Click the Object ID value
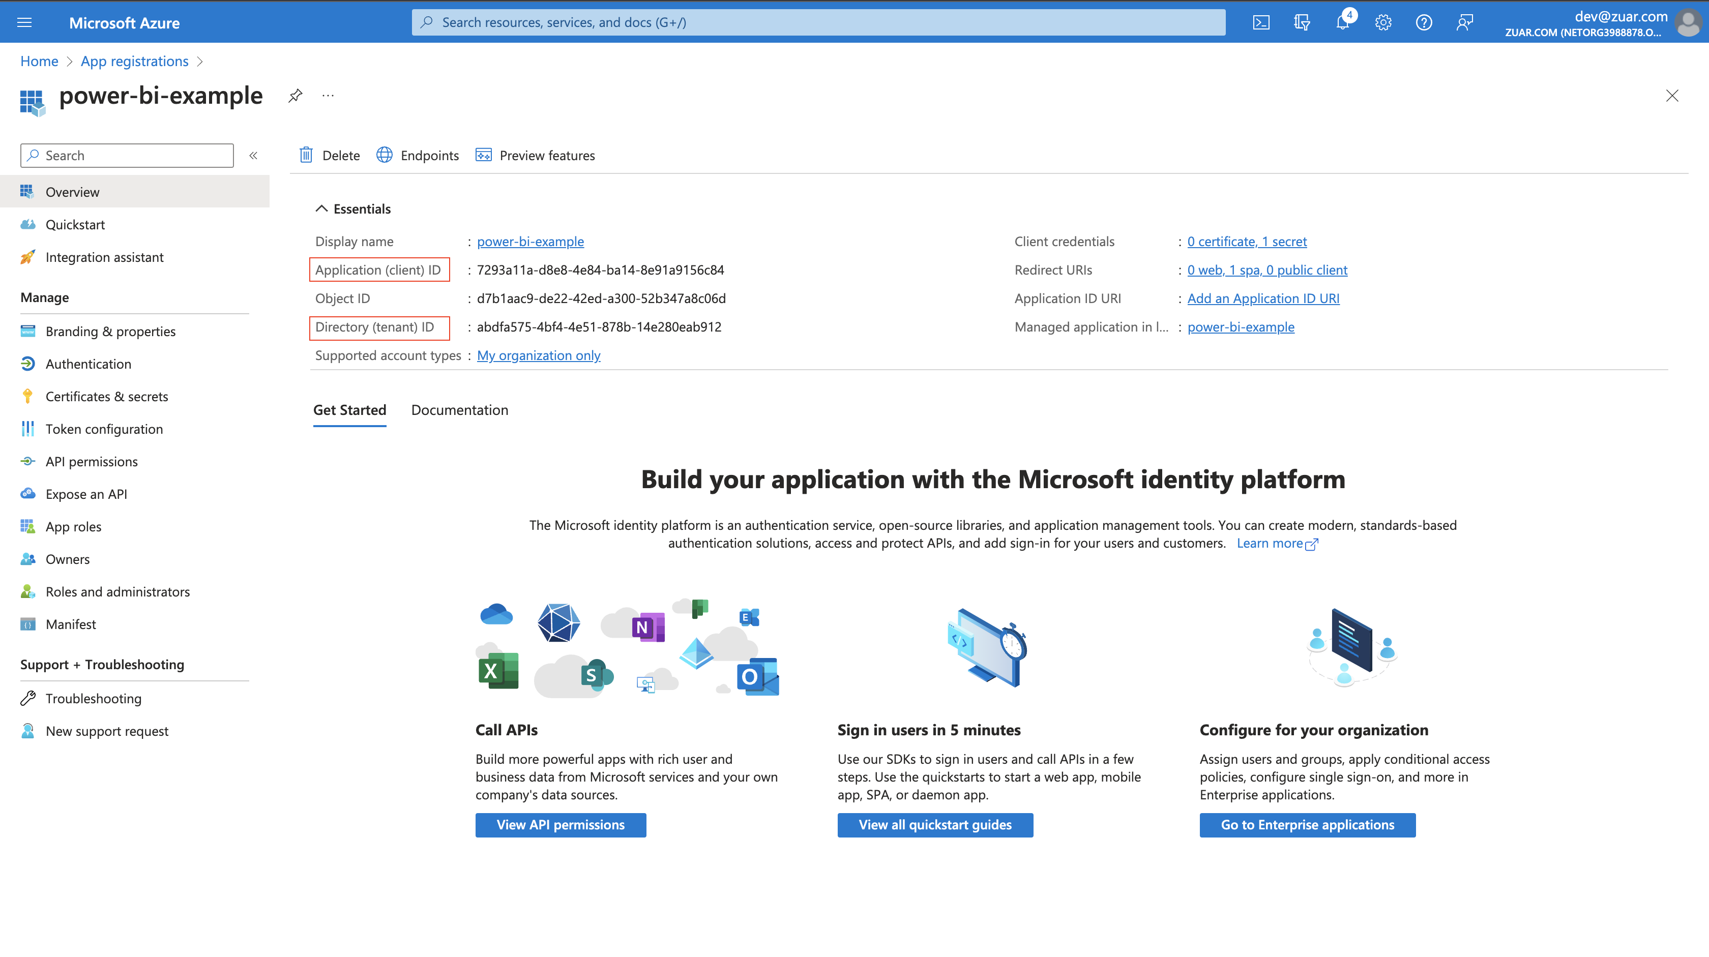This screenshot has width=1709, height=957. [601, 298]
